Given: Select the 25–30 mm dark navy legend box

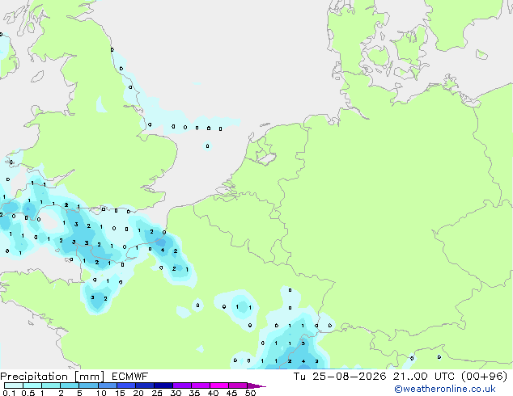Looking at the screenshot, I should (x=163, y=385).
